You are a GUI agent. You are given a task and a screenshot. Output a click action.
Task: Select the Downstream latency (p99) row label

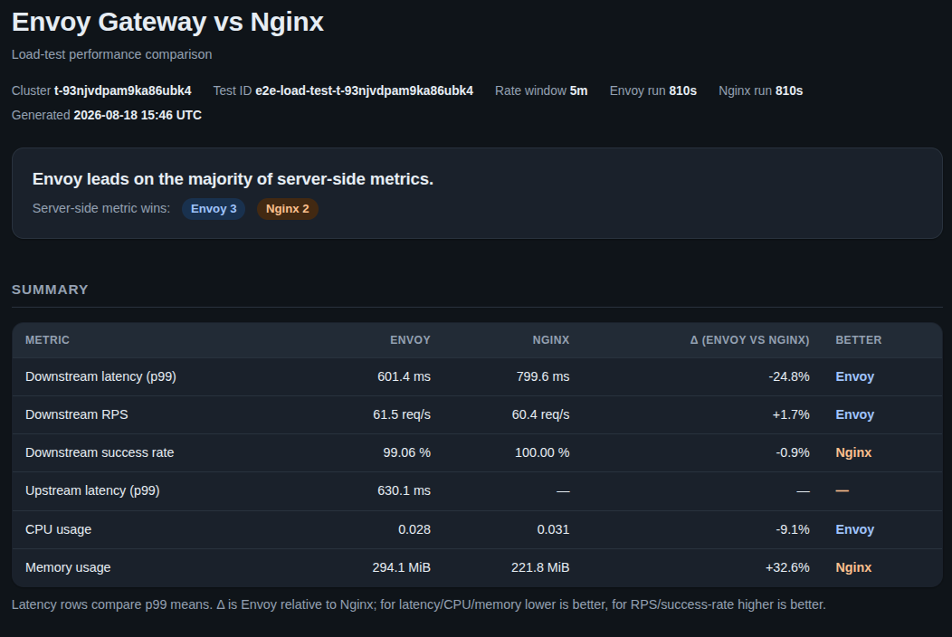(100, 376)
